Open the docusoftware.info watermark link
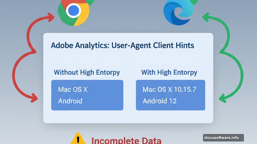 point(223,138)
